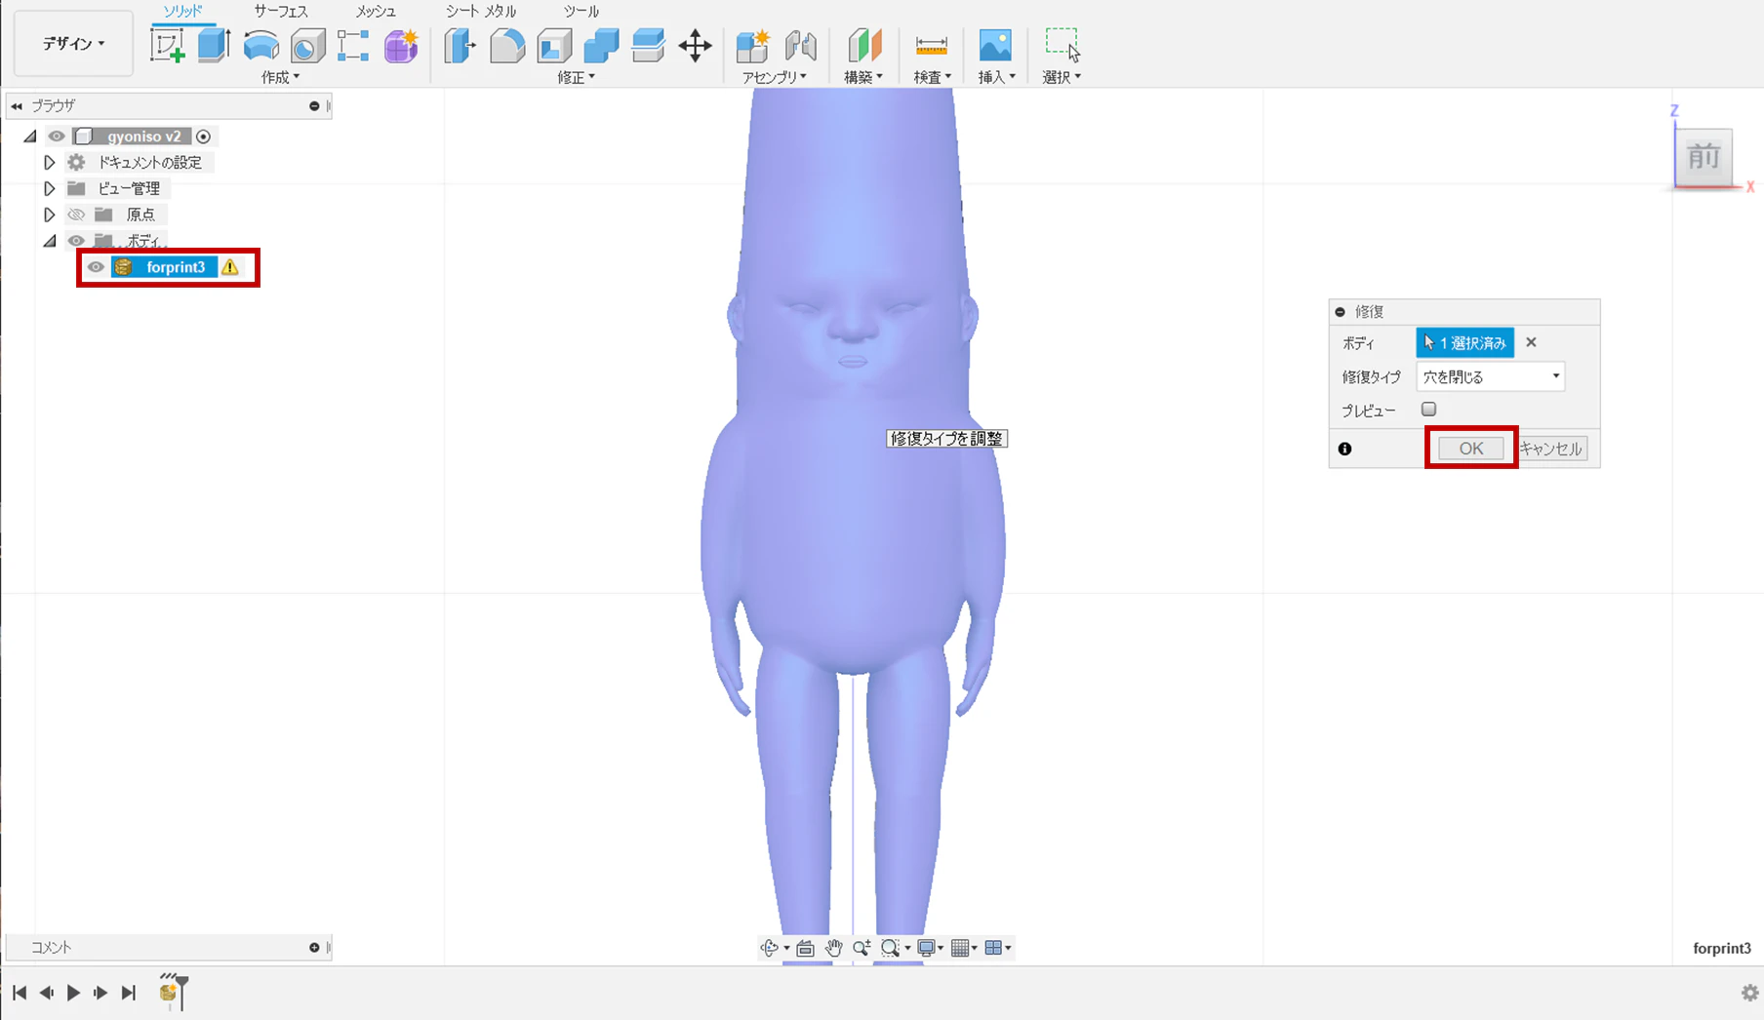The height and width of the screenshot is (1020, 1764).
Task: Click キャンセル in the 修復 dialog
Action: coord(1550,449)
